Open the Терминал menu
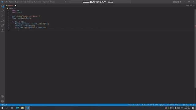 [46, 2]
